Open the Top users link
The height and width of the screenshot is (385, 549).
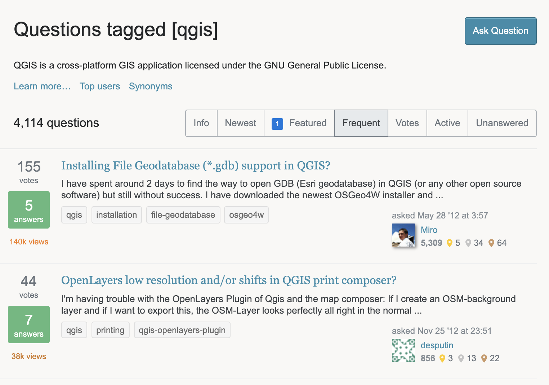click(100, 87)
